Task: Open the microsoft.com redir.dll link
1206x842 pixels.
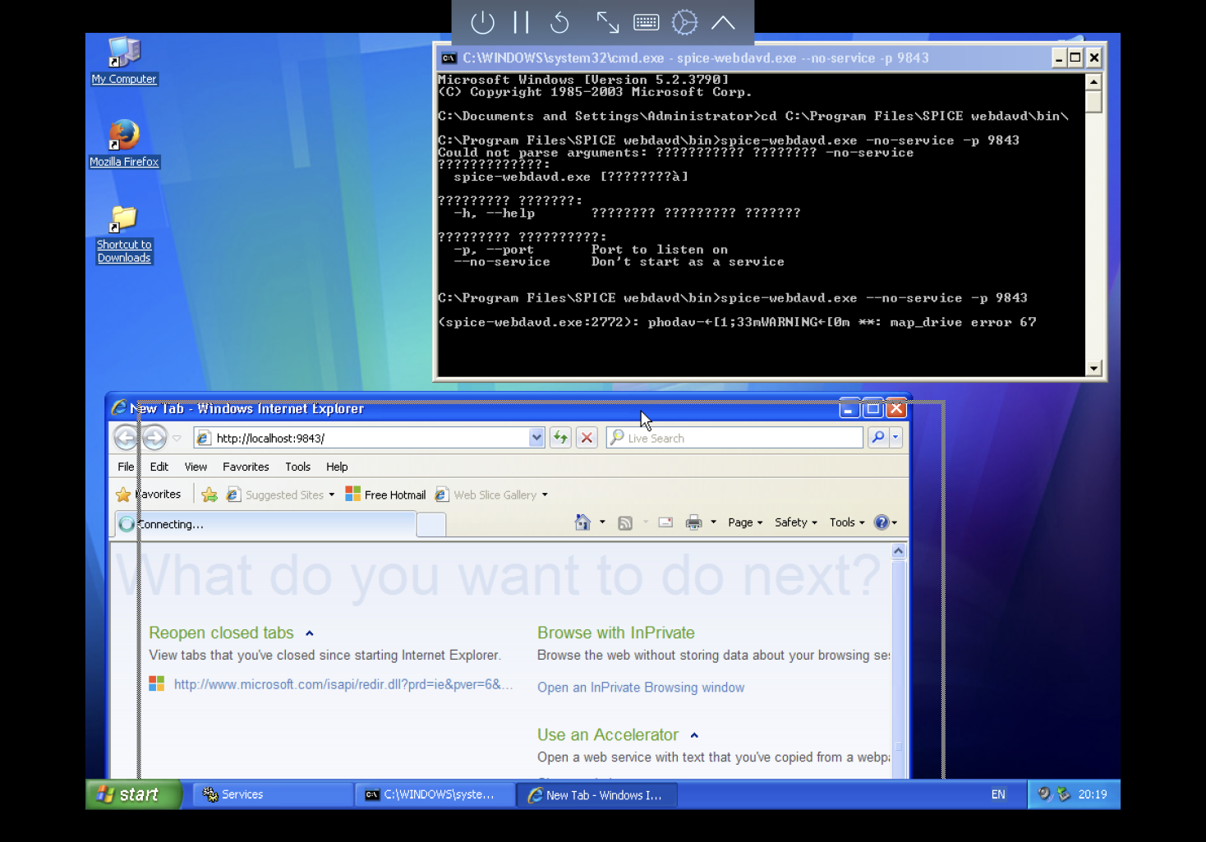Action: coord(343,684)
